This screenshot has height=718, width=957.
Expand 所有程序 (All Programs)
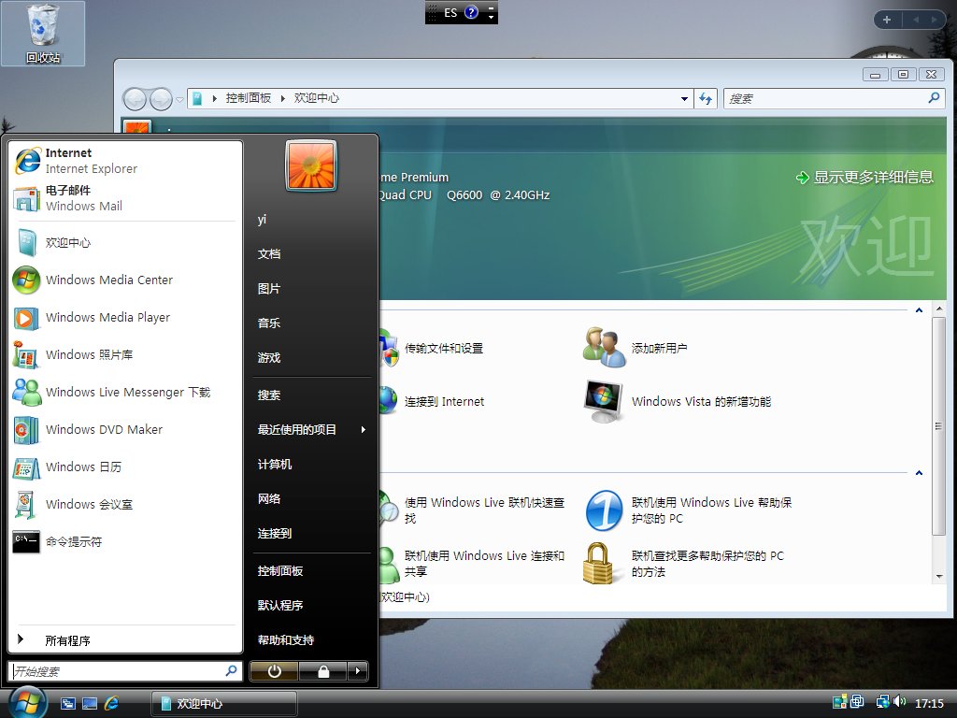tap(67, 640)
